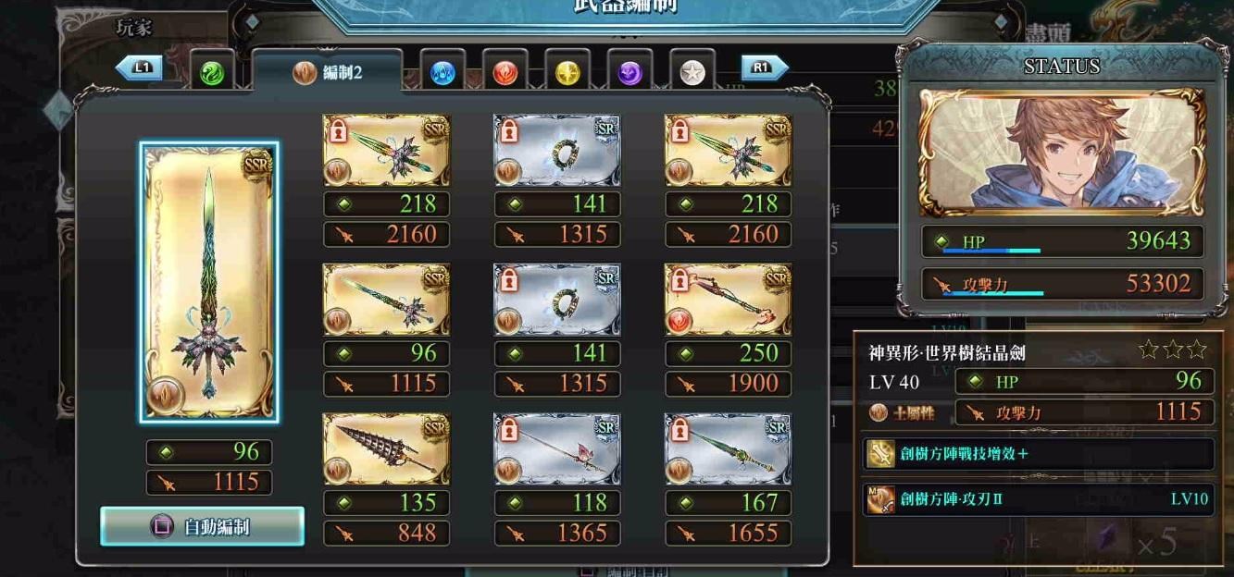Click the 自動編制 auto-arrange button
Viewport: 1234px width, 577px height.
point(202,526)
